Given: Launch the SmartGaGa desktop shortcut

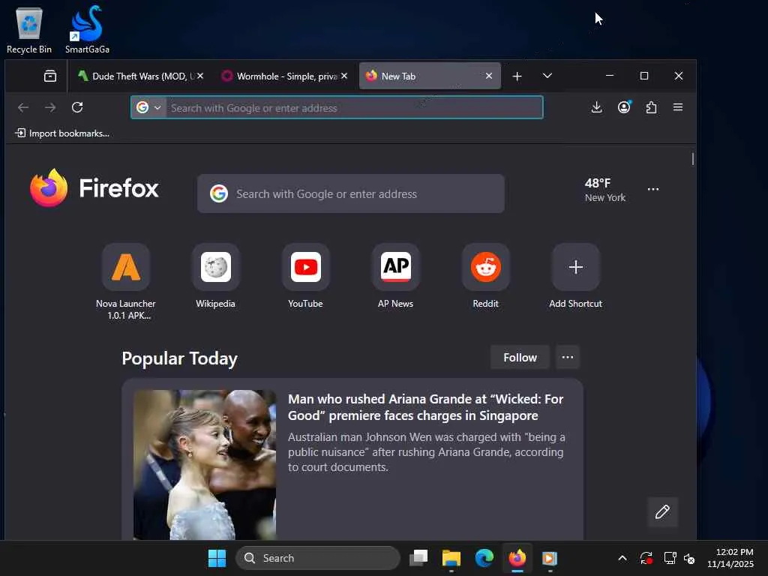Looking at the screenshot, I should [x=87, y=30].
